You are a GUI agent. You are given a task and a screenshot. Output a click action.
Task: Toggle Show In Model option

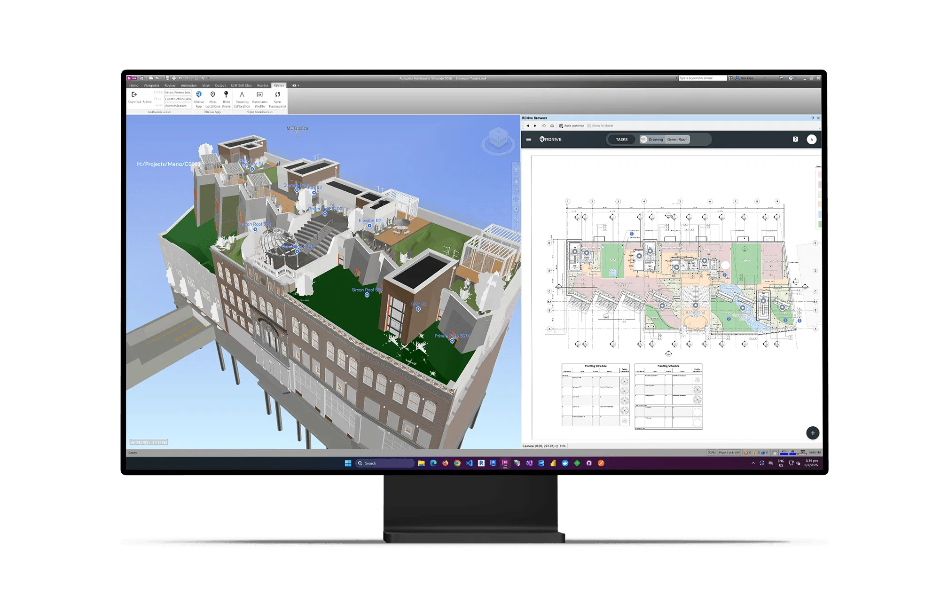pyautogui.click(x=600, y=125)
